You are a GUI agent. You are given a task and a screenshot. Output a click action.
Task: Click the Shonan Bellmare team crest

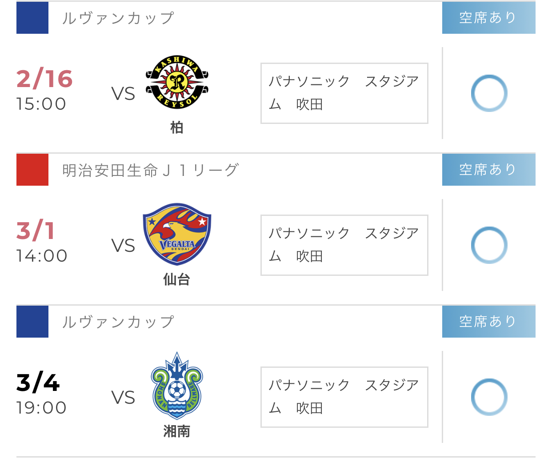click(177, 386)
